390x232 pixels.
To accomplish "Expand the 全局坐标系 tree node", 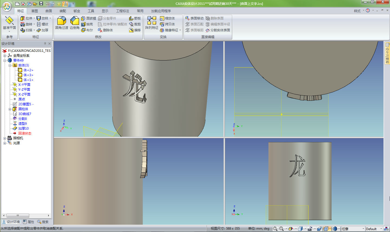I will [x=5, y=56].
